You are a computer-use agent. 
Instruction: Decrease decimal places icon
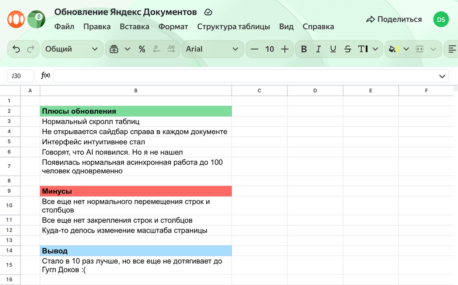(156, 49)
